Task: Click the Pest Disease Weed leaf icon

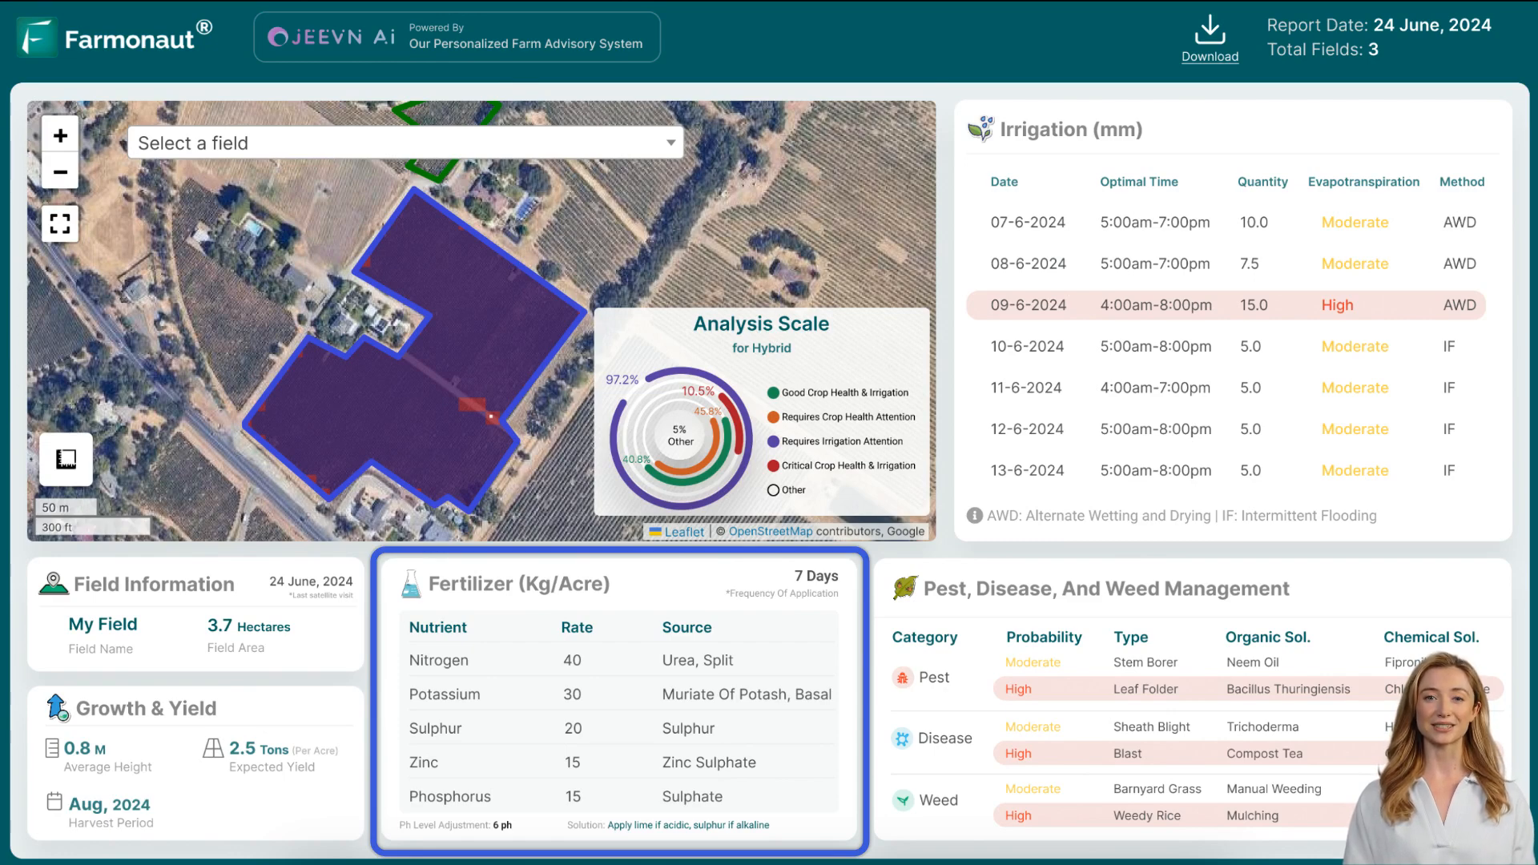Action: coord(904,589)
